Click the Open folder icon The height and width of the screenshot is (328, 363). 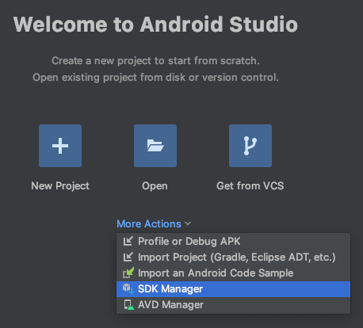pos(155,146)
